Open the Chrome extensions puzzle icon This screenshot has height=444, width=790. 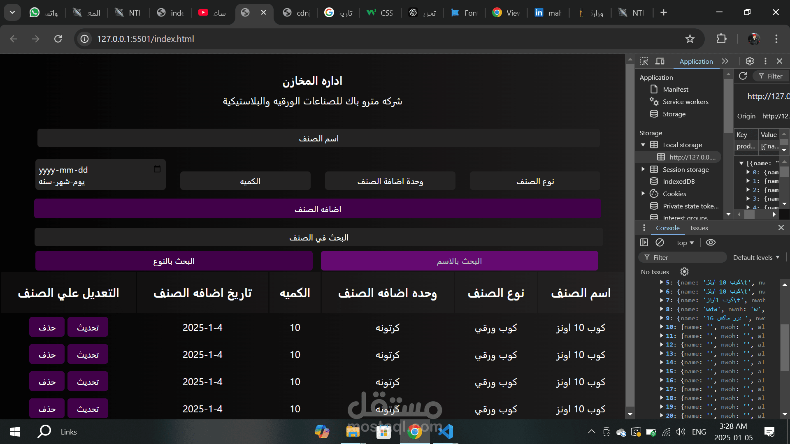coord(721,39)
